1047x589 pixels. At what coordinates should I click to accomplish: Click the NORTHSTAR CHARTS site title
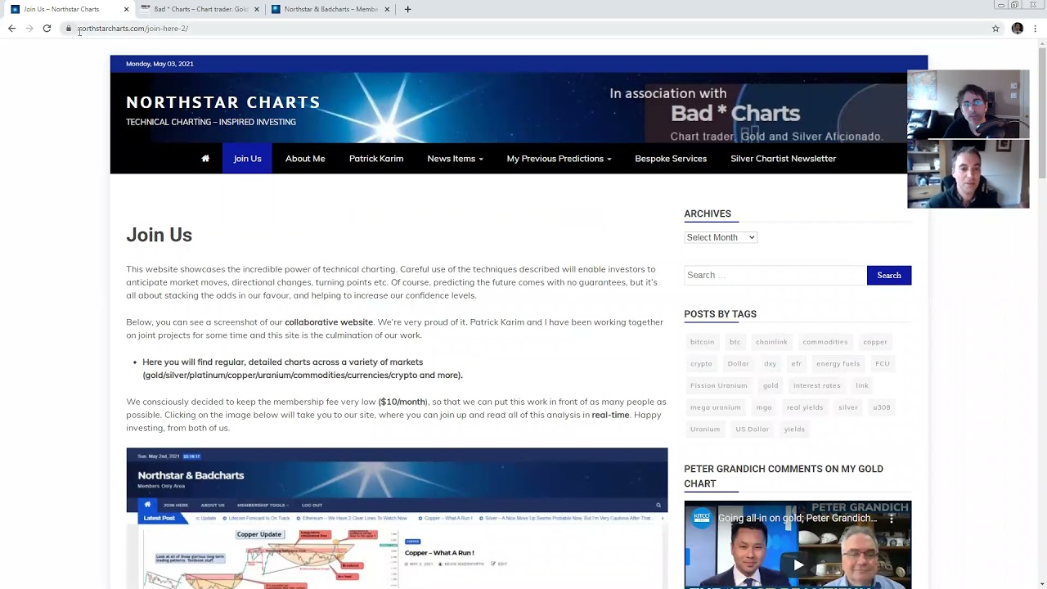click(x=223, y=102)
